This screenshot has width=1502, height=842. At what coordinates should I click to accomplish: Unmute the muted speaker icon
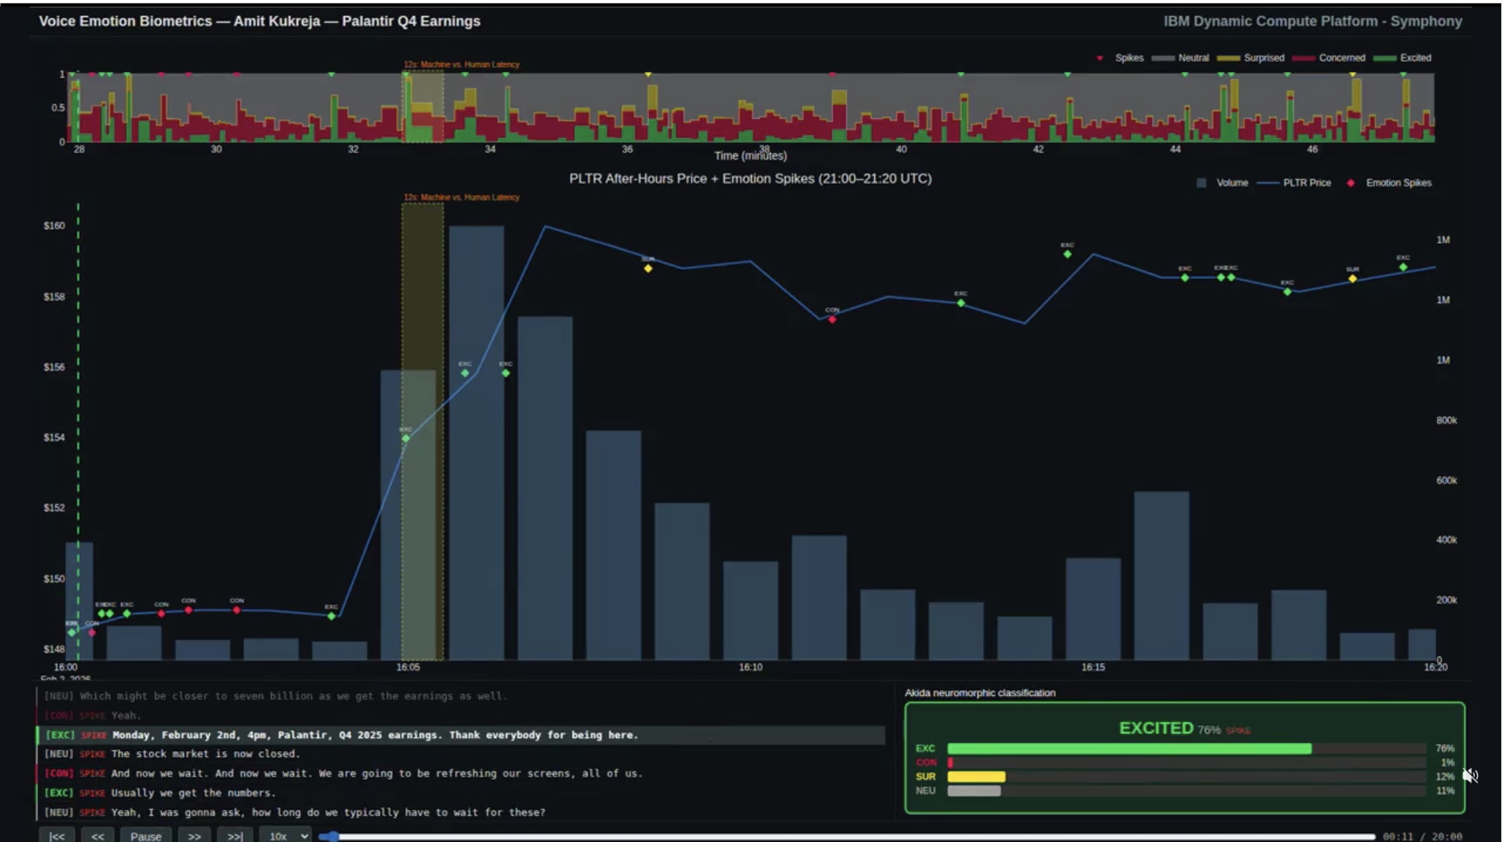pyautogui.click(x=1470, y=775)
